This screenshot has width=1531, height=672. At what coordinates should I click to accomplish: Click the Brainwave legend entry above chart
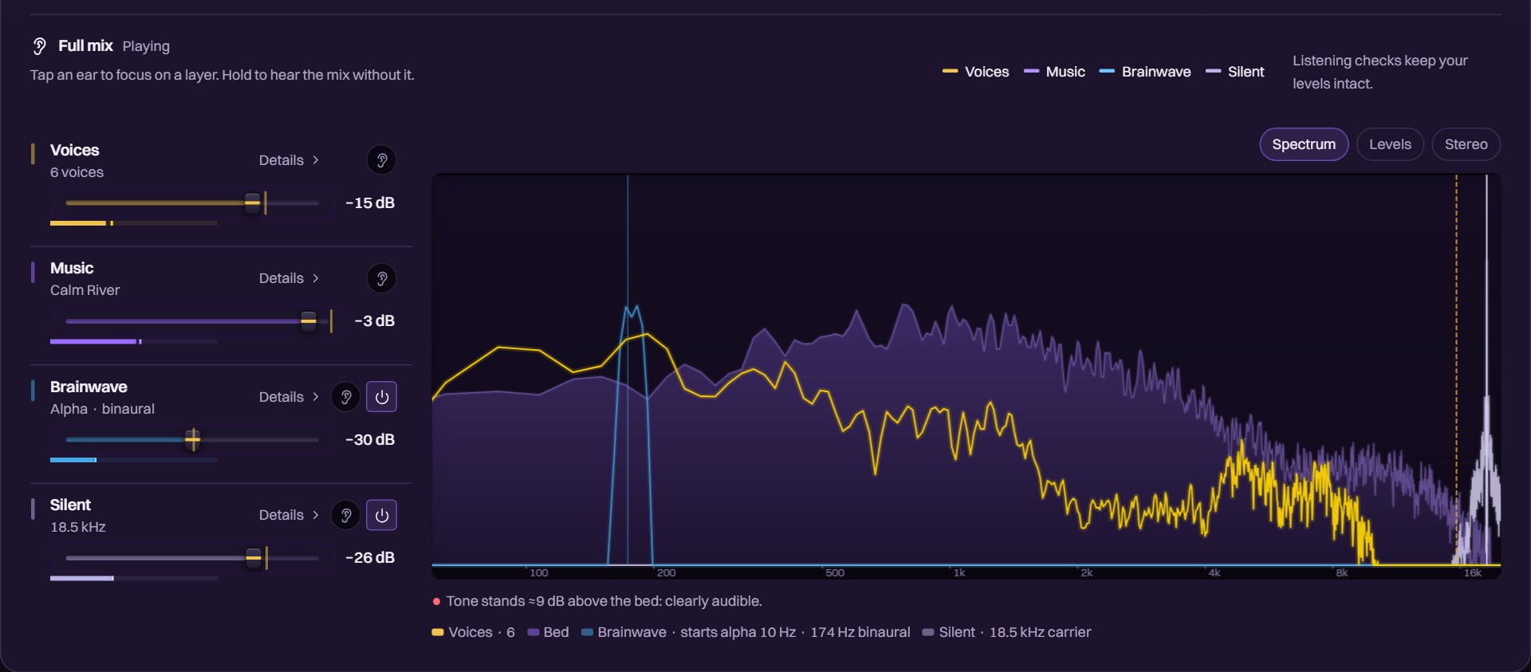point(1144,72)
